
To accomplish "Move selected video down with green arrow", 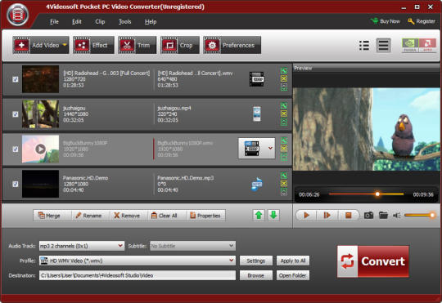I will pyautogui.click(x=273, y=216).
